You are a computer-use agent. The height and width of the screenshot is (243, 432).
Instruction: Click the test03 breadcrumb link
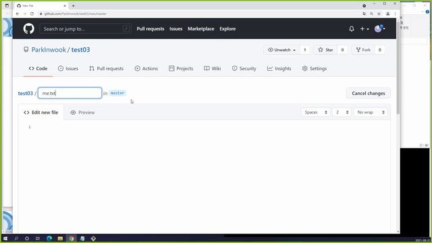26,93
